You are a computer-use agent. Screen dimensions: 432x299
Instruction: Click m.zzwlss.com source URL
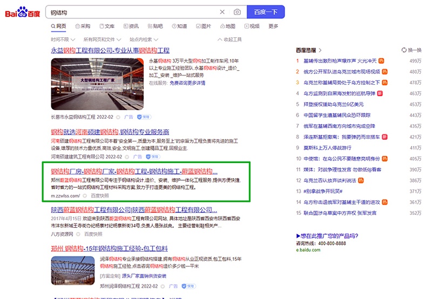[65, 196]
